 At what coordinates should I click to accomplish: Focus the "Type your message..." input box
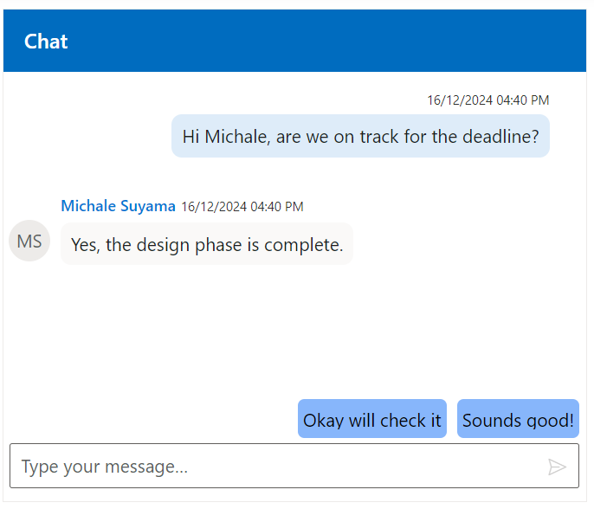coord(277,467)
